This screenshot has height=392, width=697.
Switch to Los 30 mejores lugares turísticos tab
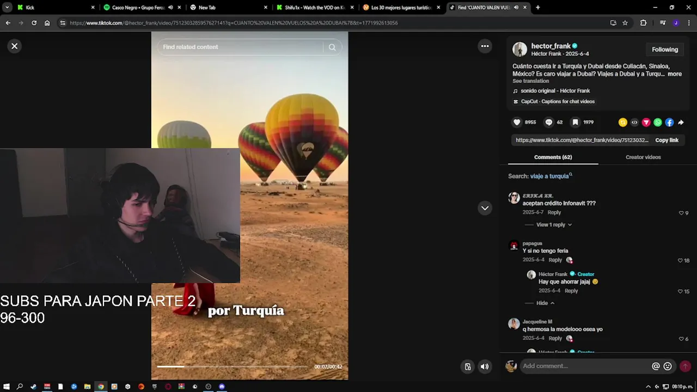(x=401, y=8)
